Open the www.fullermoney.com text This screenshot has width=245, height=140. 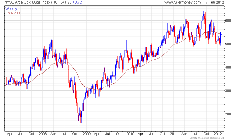pos(182,2)
